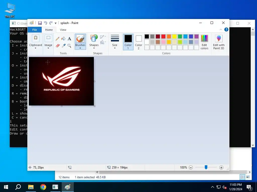Click the zoom slider handle
257x192 pixels.
tap(206, 167)
